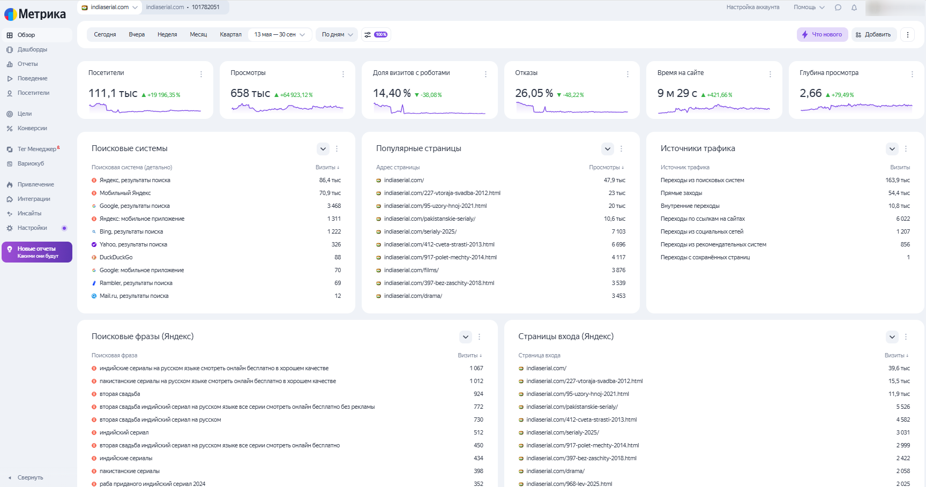Go to Цели in the sidebar

pyautogui.click(x=24, y=114)
